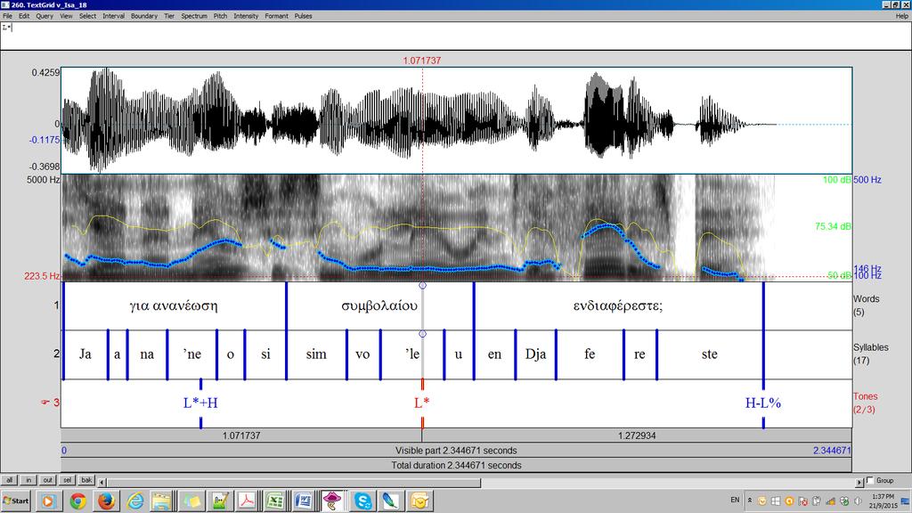Click the horizontal scrollbar left arrow
This screenshot has height=513, width=912.
[x=102, y=482]
